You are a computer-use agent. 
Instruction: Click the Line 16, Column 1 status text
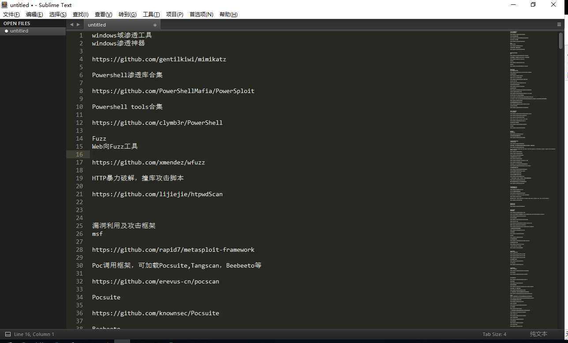click(34, 334)
